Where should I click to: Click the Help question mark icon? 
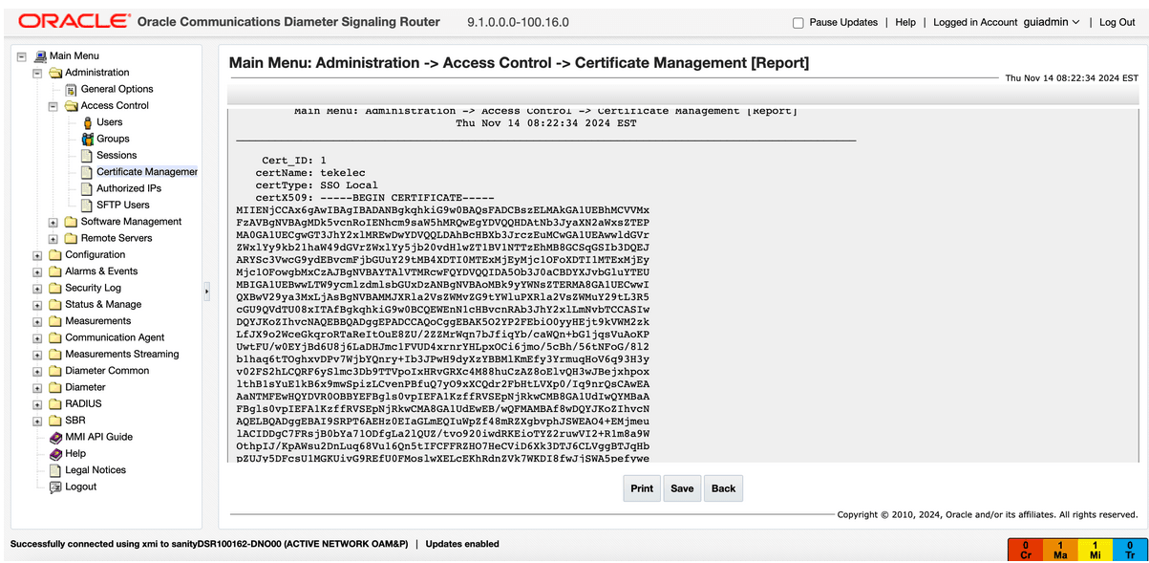click(x=55, y=454)
